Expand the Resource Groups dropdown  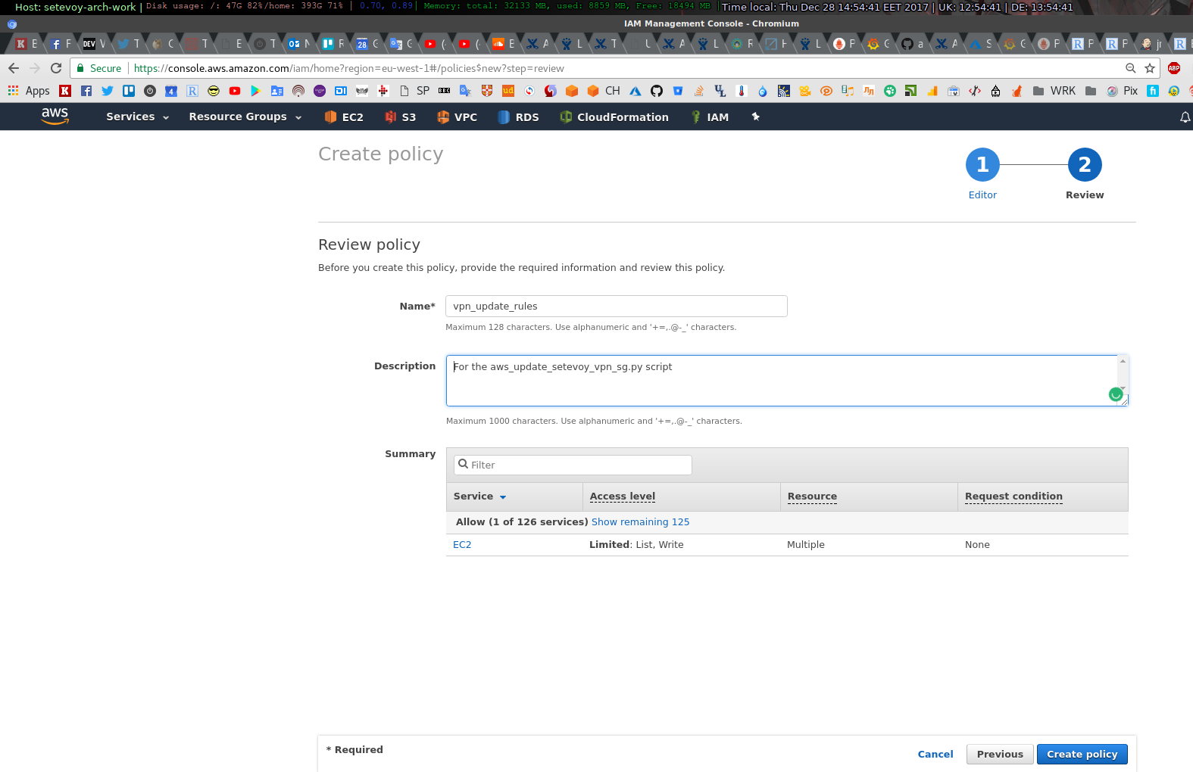(x=245, y=117)
